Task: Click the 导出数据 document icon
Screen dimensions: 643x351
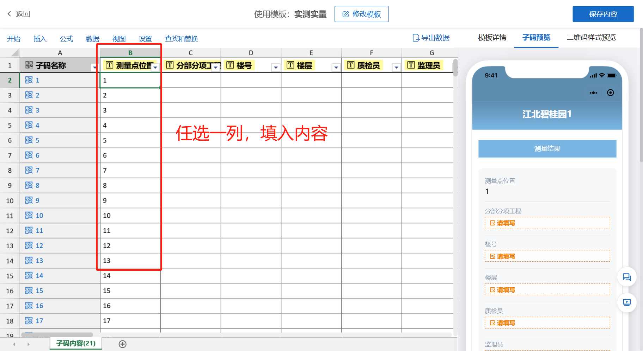Action: click(416, 38)
